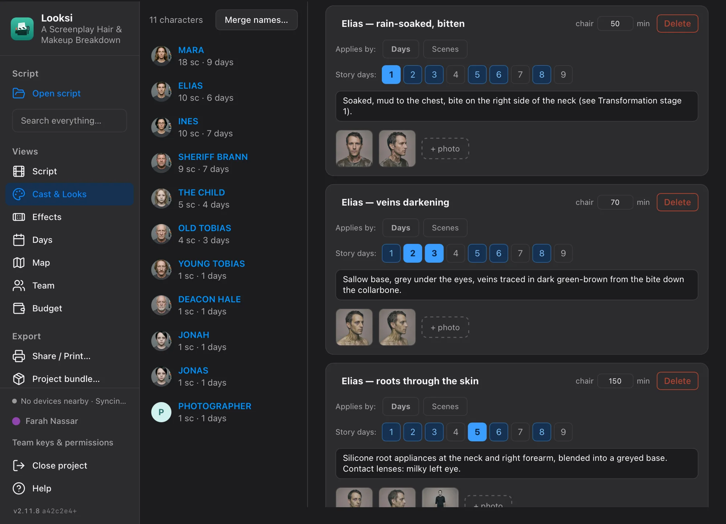Toggle story day 7 for veins darkening look

[x=520, y=253]
